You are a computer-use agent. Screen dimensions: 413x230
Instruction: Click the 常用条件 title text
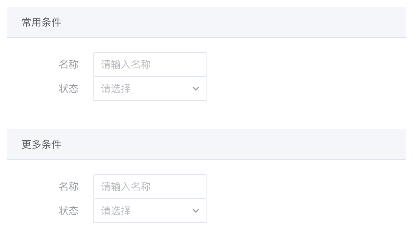(x=41, y=22)
